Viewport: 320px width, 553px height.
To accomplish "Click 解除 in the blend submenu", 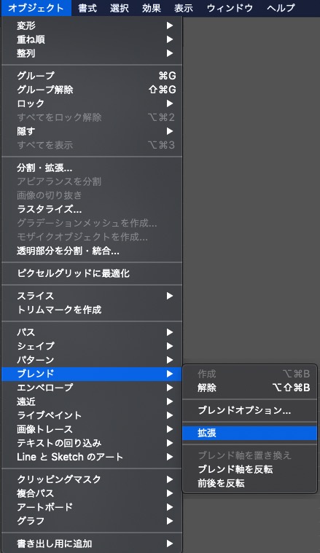I will pyautogui.click(x=249, y=388).
